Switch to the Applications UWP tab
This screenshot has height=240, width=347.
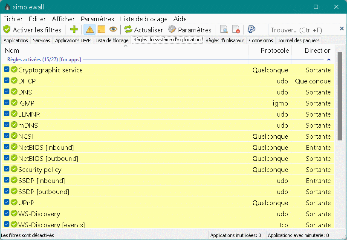pyautogui.click(x=73, y=40)
